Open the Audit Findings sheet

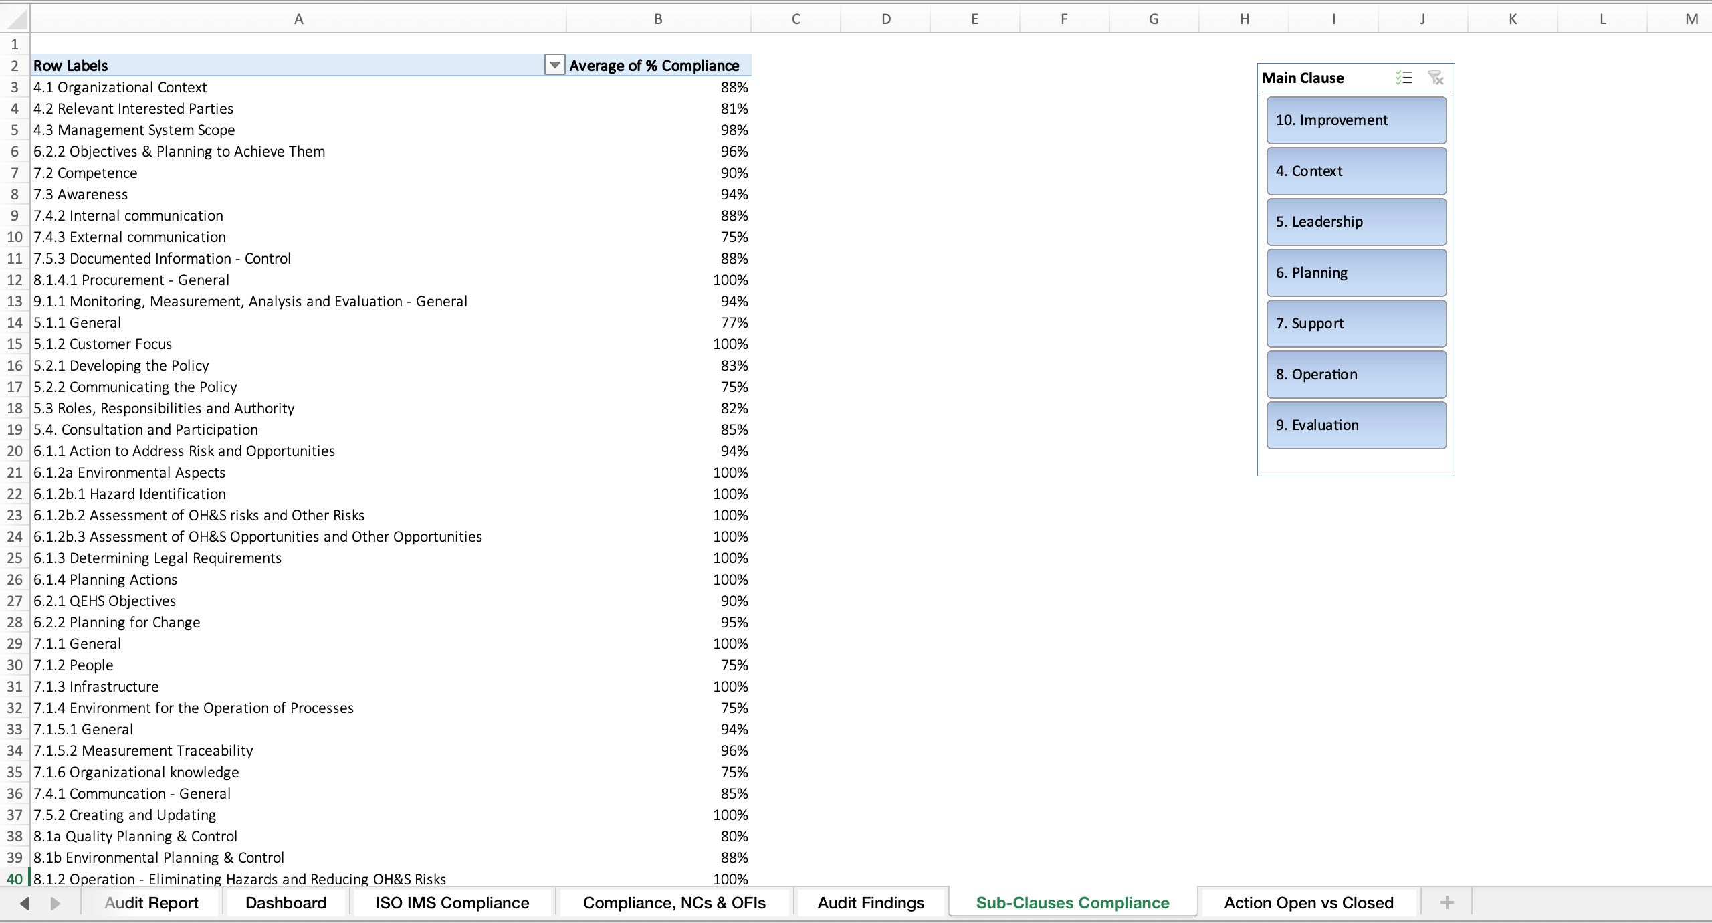[870, 902]
